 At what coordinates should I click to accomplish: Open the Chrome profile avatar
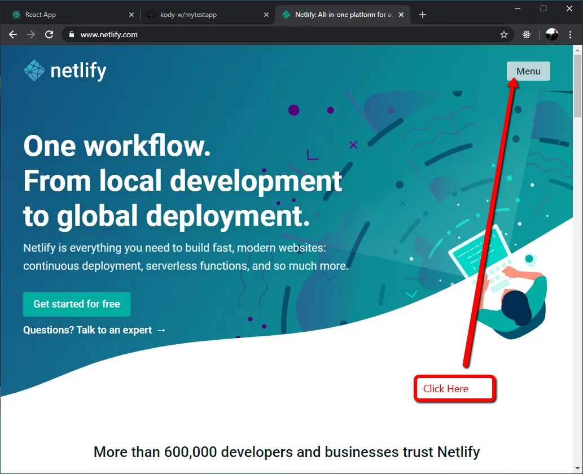[x=552, y=34]
